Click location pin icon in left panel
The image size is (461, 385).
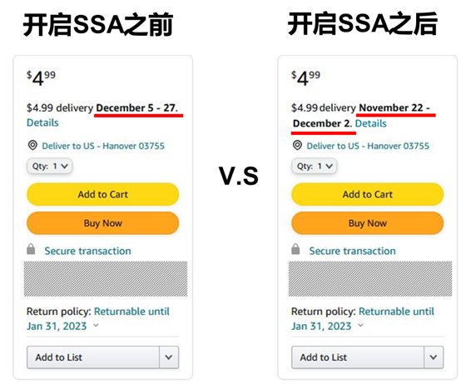point(32,145)
